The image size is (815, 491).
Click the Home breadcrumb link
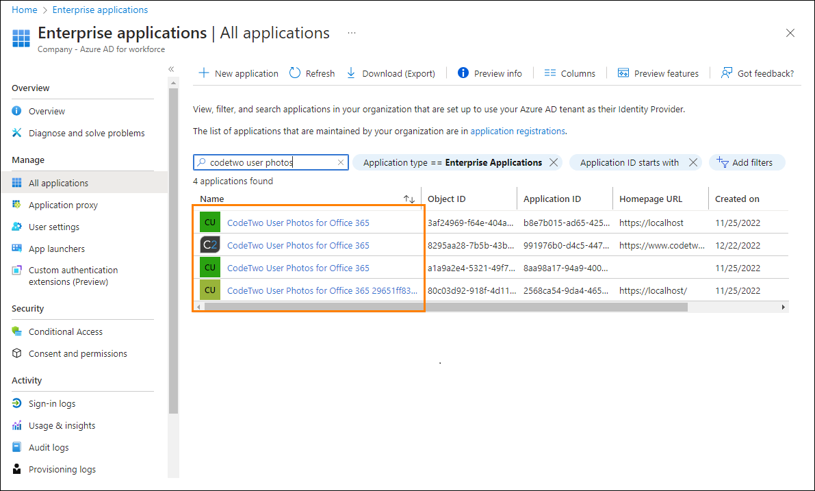click(x=25, y=10)
